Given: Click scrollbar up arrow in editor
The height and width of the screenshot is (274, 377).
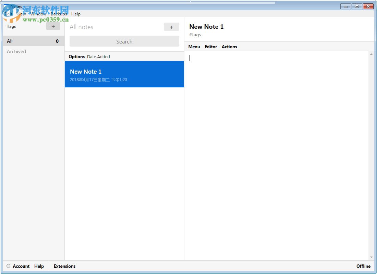Looking at the screenshot, I should 371,54.
